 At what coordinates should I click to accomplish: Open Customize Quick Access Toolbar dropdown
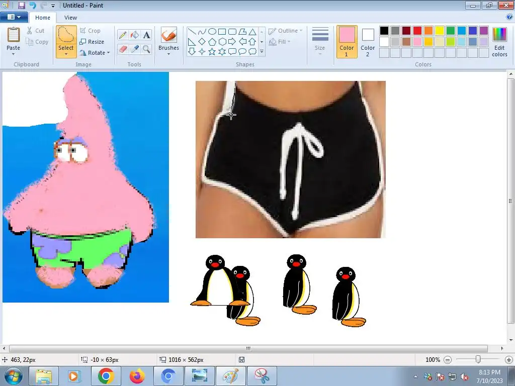tap(53, 6)
